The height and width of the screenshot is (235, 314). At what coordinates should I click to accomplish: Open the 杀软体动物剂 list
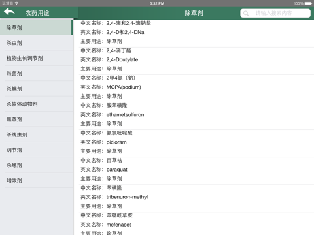click(x=37, y=104)
